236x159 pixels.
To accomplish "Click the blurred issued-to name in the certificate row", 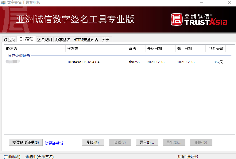I will 13,62.
